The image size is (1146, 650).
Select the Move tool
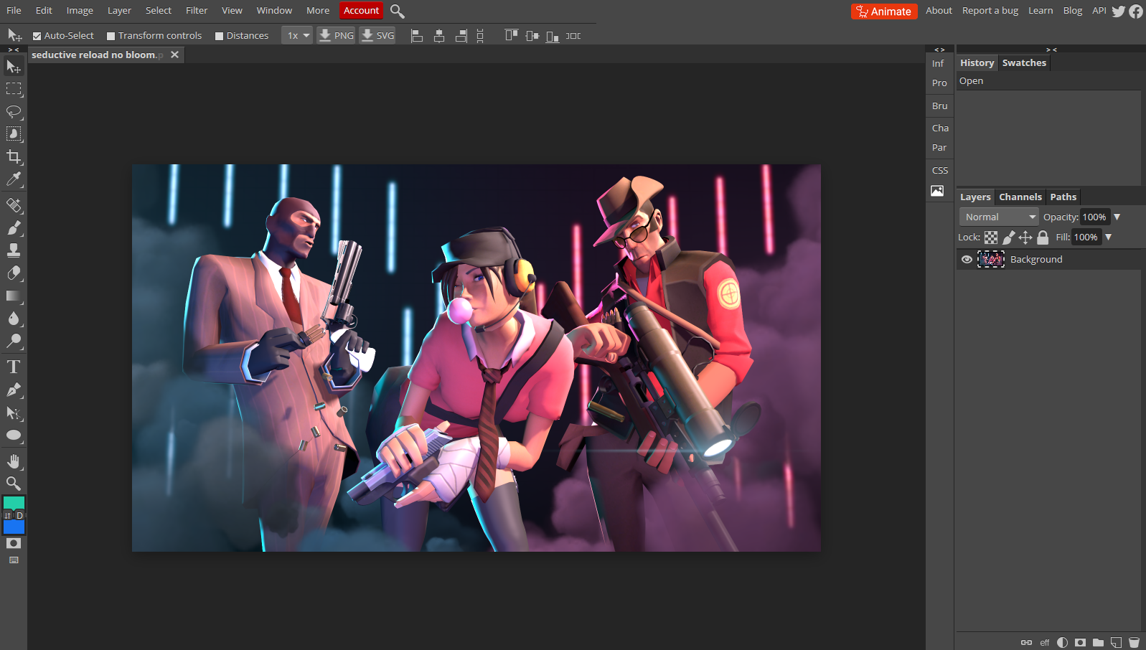point(14,67)
